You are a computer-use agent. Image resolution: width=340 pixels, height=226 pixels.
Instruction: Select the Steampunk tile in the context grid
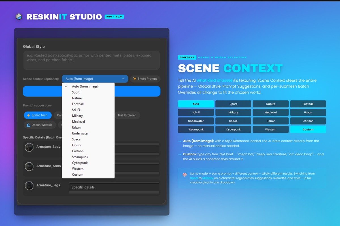click(196, 129)
